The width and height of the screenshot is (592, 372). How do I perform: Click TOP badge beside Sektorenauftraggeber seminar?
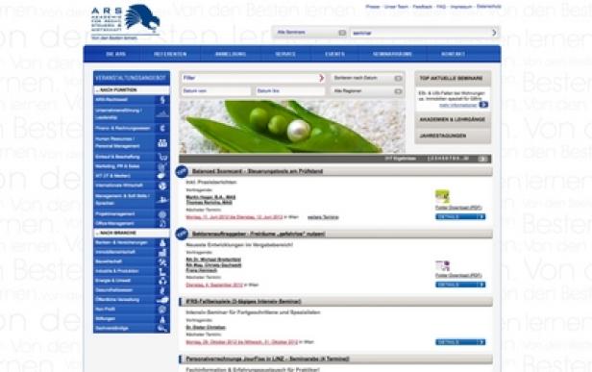182,235
